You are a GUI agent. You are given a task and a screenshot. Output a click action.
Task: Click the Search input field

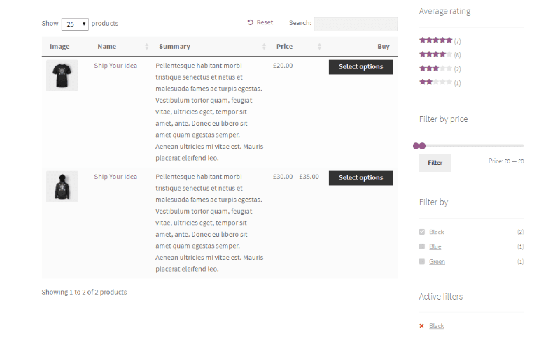[356, 24]
